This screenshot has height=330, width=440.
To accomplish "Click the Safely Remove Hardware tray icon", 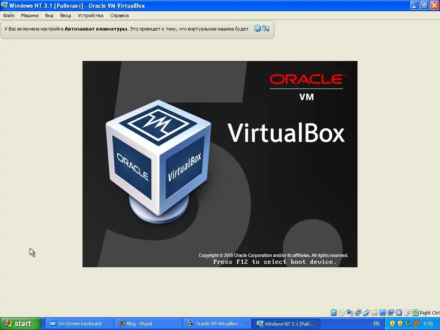I will (x=408, y=324).
